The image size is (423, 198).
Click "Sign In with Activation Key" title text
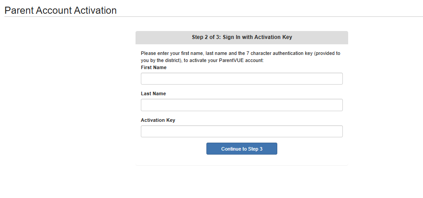257,38
